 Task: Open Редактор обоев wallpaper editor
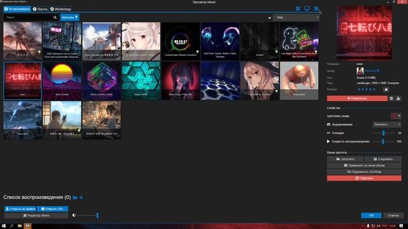(36, 215)
